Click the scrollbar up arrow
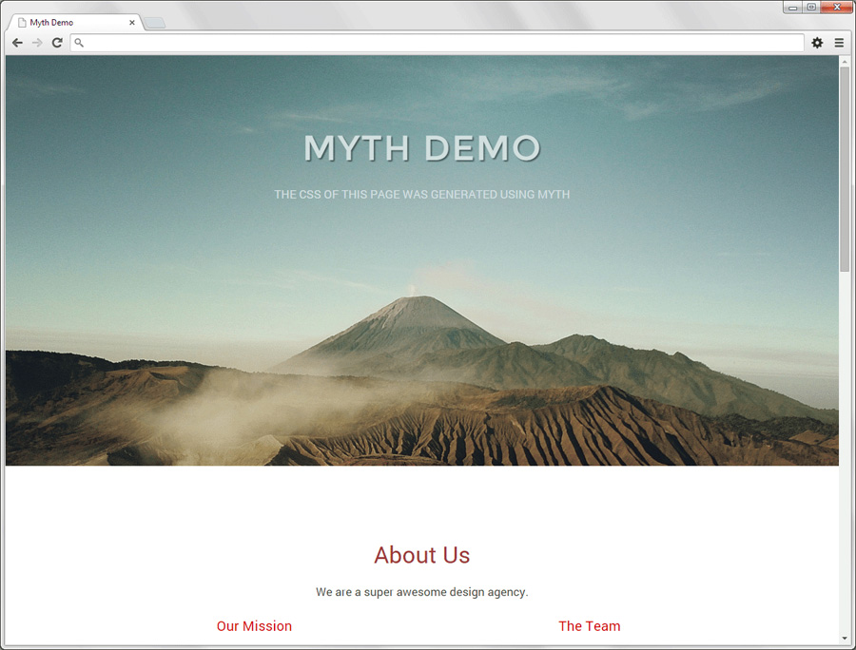Image resolution: width=856 pixels, height=650 pixels. [846, 60]
